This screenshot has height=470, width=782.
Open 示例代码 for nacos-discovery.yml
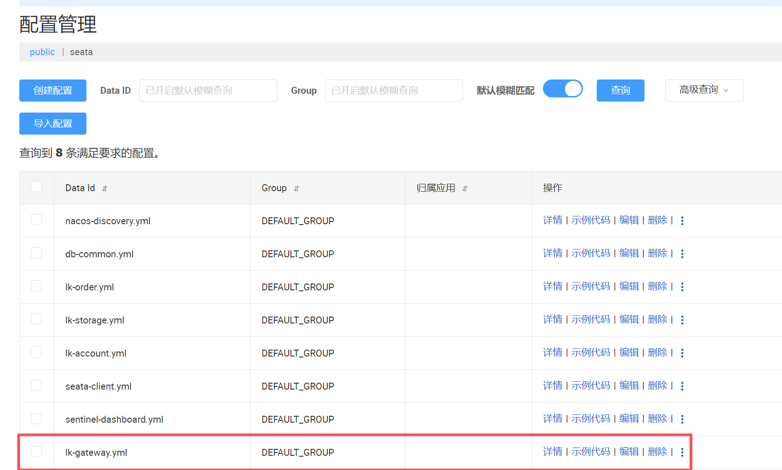(591, 220)
